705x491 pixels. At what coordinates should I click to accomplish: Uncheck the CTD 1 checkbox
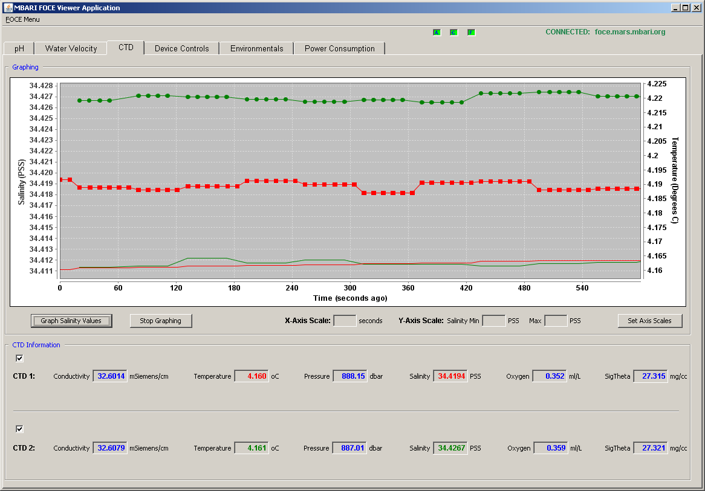click(19, 358)
